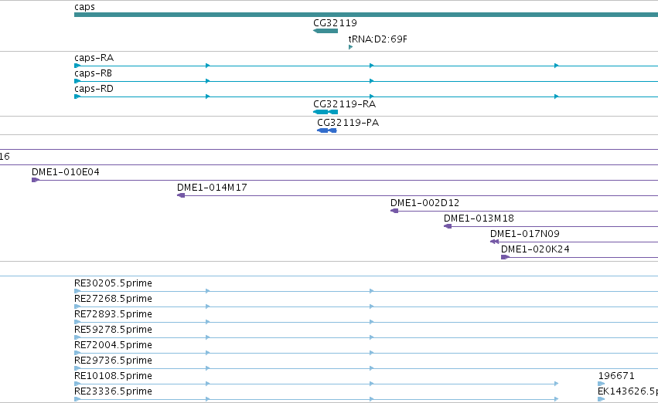Select the RE30205.5prime EST label
Image resolution: width=658 pixels, height=403 pixels.
tap(113, 283)
